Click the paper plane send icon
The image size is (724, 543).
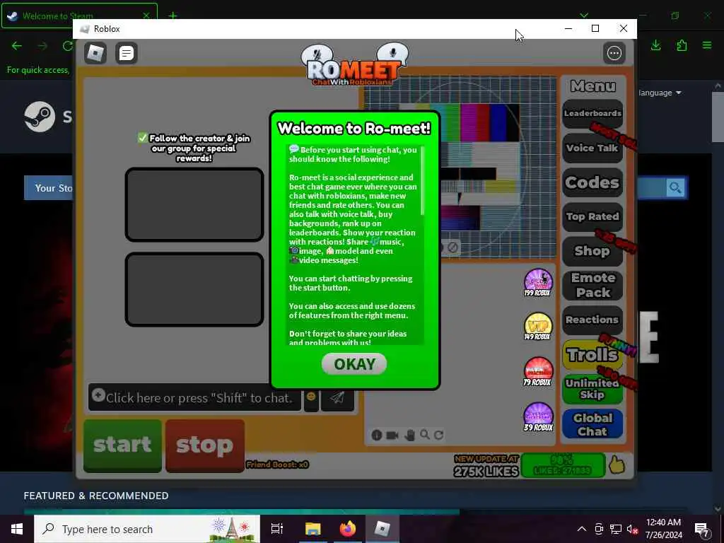[x=337, y=397]
